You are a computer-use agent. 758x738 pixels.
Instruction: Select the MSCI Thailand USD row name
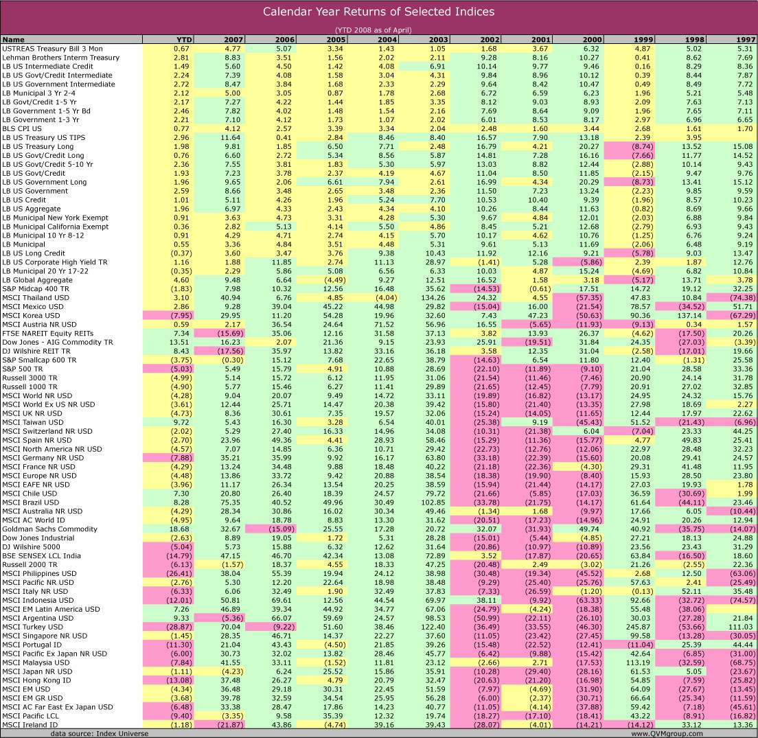coord(36,298)
